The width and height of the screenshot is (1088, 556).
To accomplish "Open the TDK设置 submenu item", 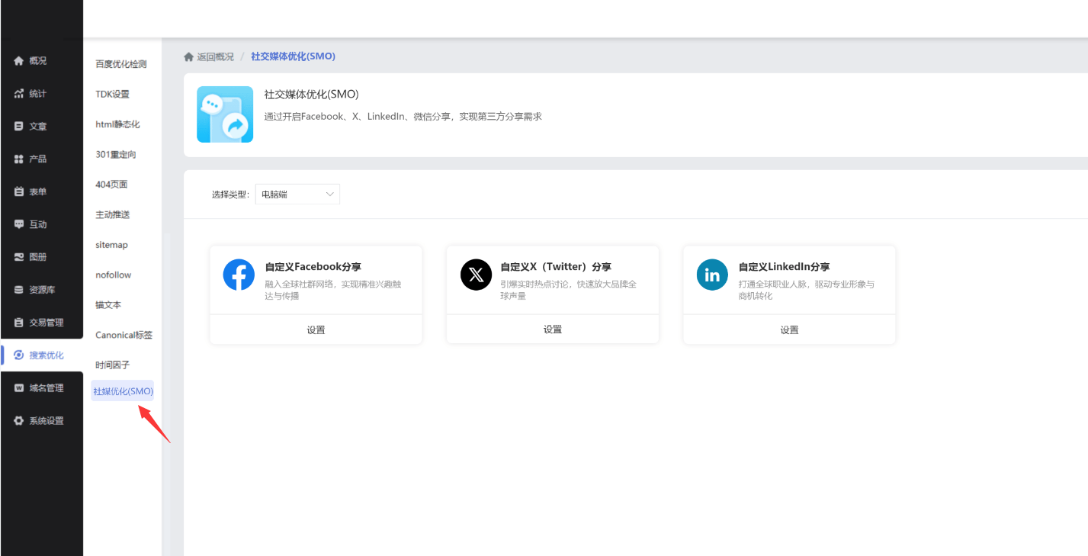I will pos(112,95).
